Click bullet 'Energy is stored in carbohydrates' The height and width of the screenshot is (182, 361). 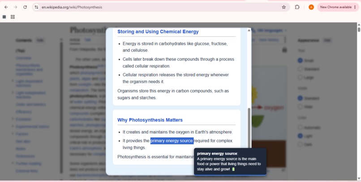175,47
